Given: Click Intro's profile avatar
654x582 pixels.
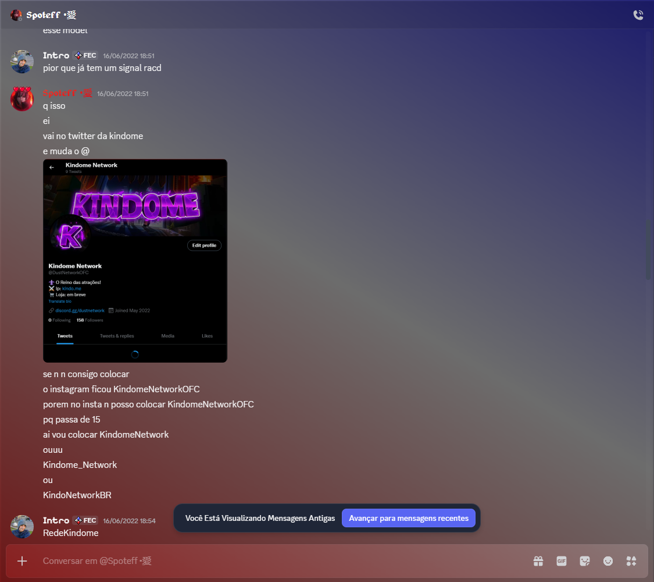Looking at the screenshot, I should point(22,61).
